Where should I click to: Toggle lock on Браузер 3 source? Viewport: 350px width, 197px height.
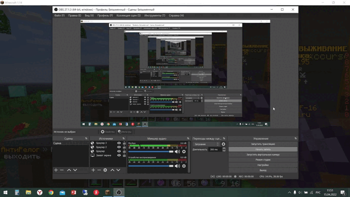click(x=124, y=143)
